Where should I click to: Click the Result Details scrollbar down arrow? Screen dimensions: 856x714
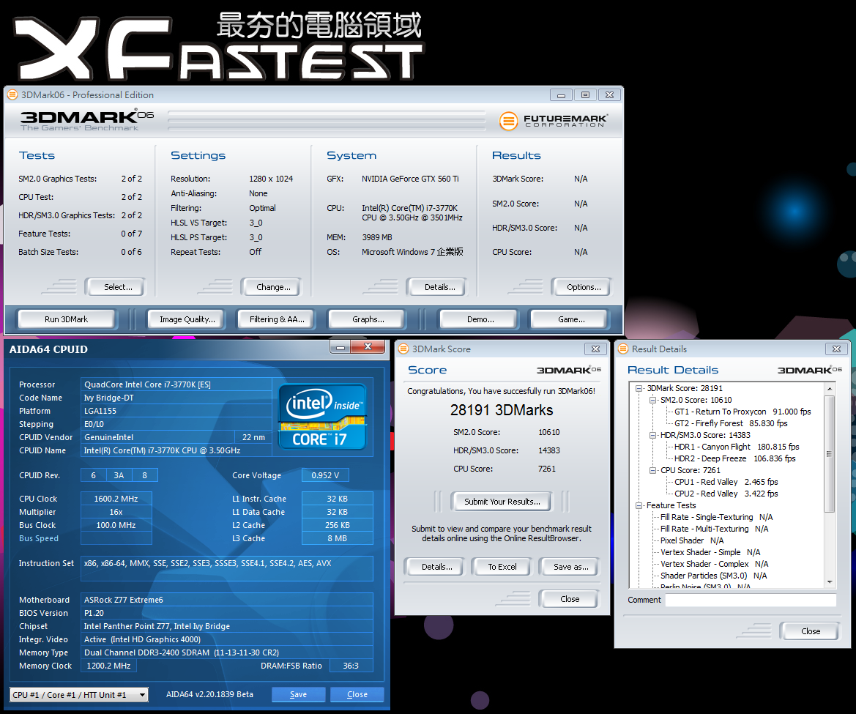point(830,582)
